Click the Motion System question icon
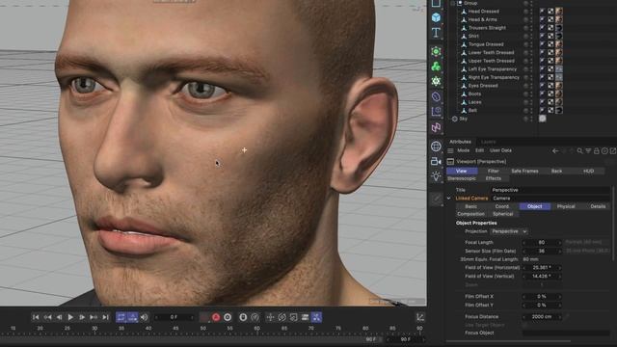Image resolution: width=617 pixels, height=347 pixels. click(255, 317)
